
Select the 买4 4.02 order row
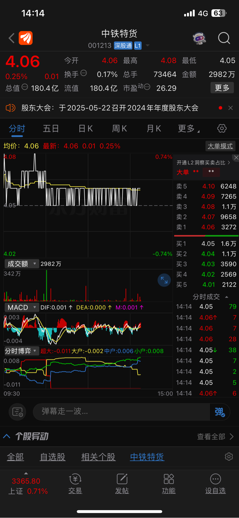[x=206, y=274]
